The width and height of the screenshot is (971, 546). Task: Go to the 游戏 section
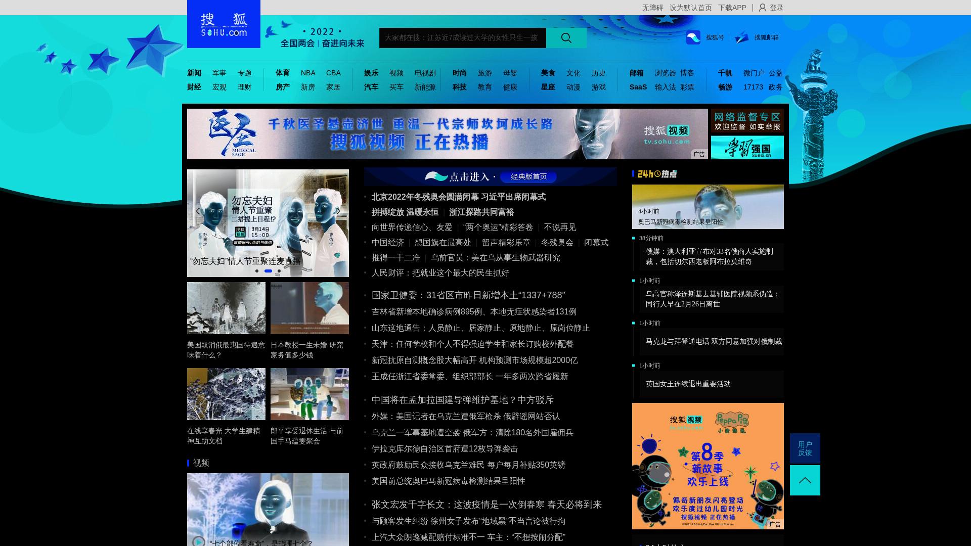pos(599,87)
